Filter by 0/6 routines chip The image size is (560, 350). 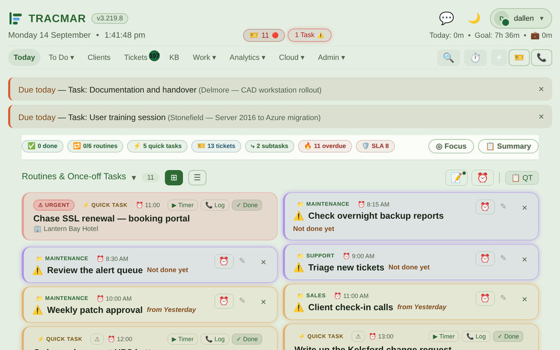tap(95, 146)
